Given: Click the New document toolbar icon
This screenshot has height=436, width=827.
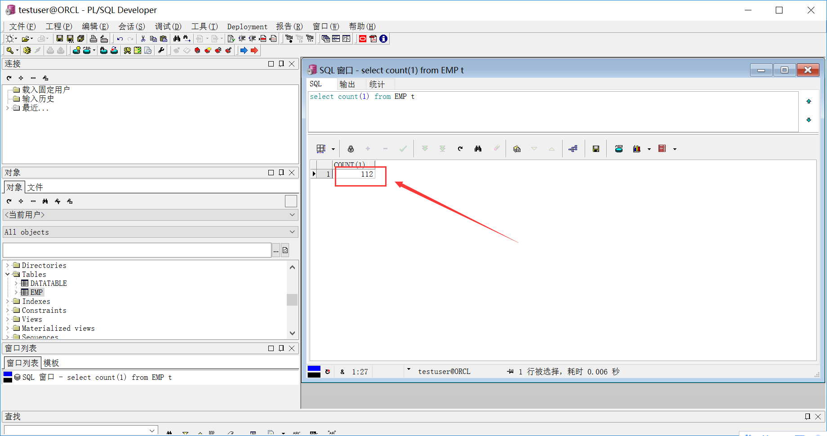Looking at the screenshot, I should pyautogui.click(x=10, y=39).
